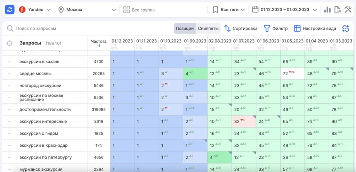This screenshot has width=356, height=172.
Task: Open the bar chart icon in top toolbar
Action: click(x=327, y=10)
